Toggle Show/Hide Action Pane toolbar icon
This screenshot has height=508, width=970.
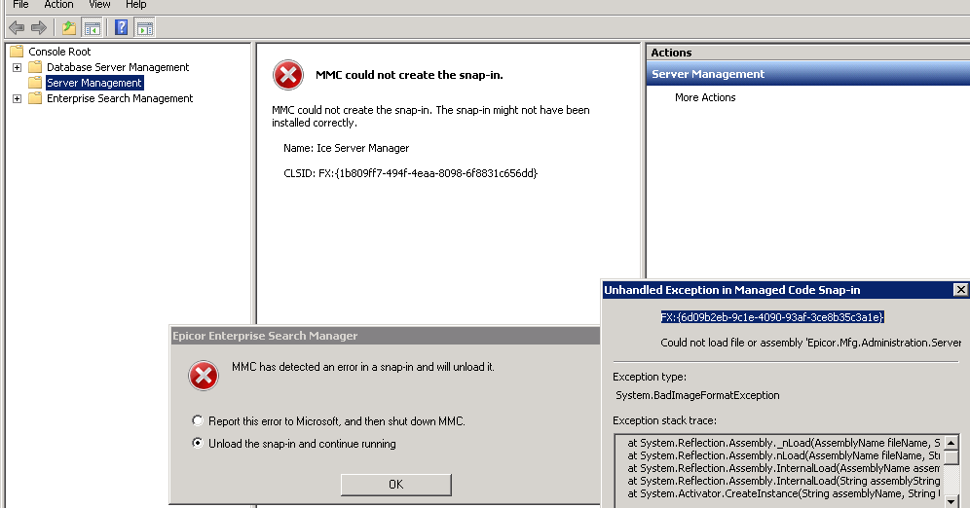(145, 28)
